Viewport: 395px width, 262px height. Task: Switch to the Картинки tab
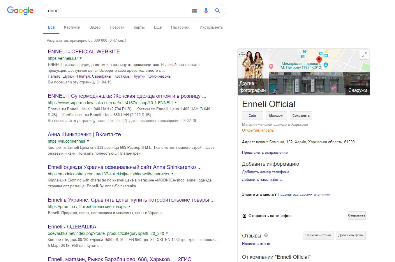(72, 27)
